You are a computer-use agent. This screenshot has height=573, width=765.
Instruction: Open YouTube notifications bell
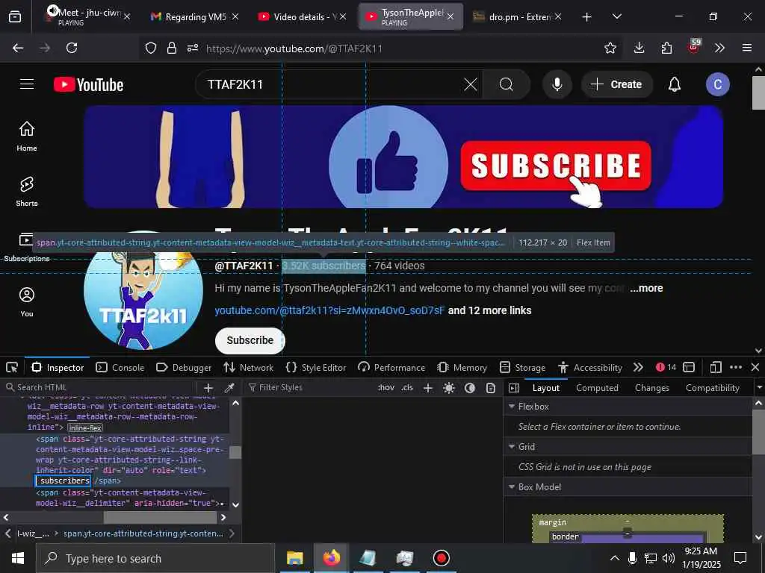click(x=675, y=84)
